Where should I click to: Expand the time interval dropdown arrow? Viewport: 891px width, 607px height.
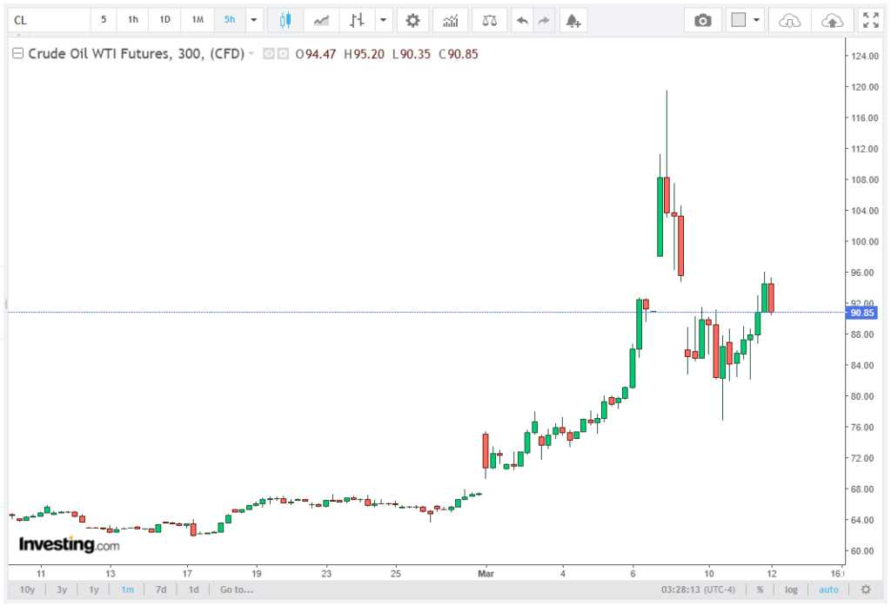(x=254, y=19)
